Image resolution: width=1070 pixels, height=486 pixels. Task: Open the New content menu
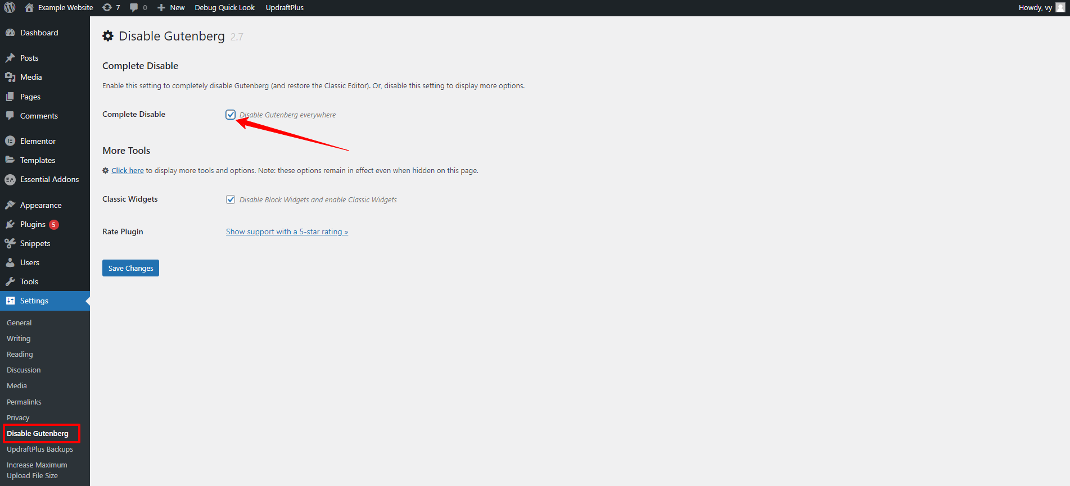pyautogui.click(x=171, y=7)
